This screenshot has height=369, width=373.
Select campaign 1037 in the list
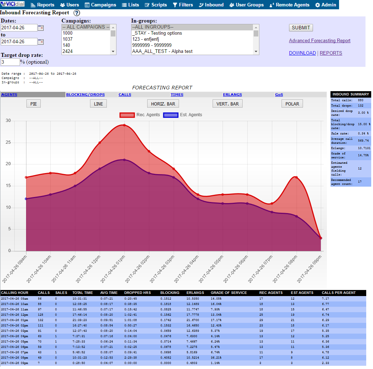68,39
